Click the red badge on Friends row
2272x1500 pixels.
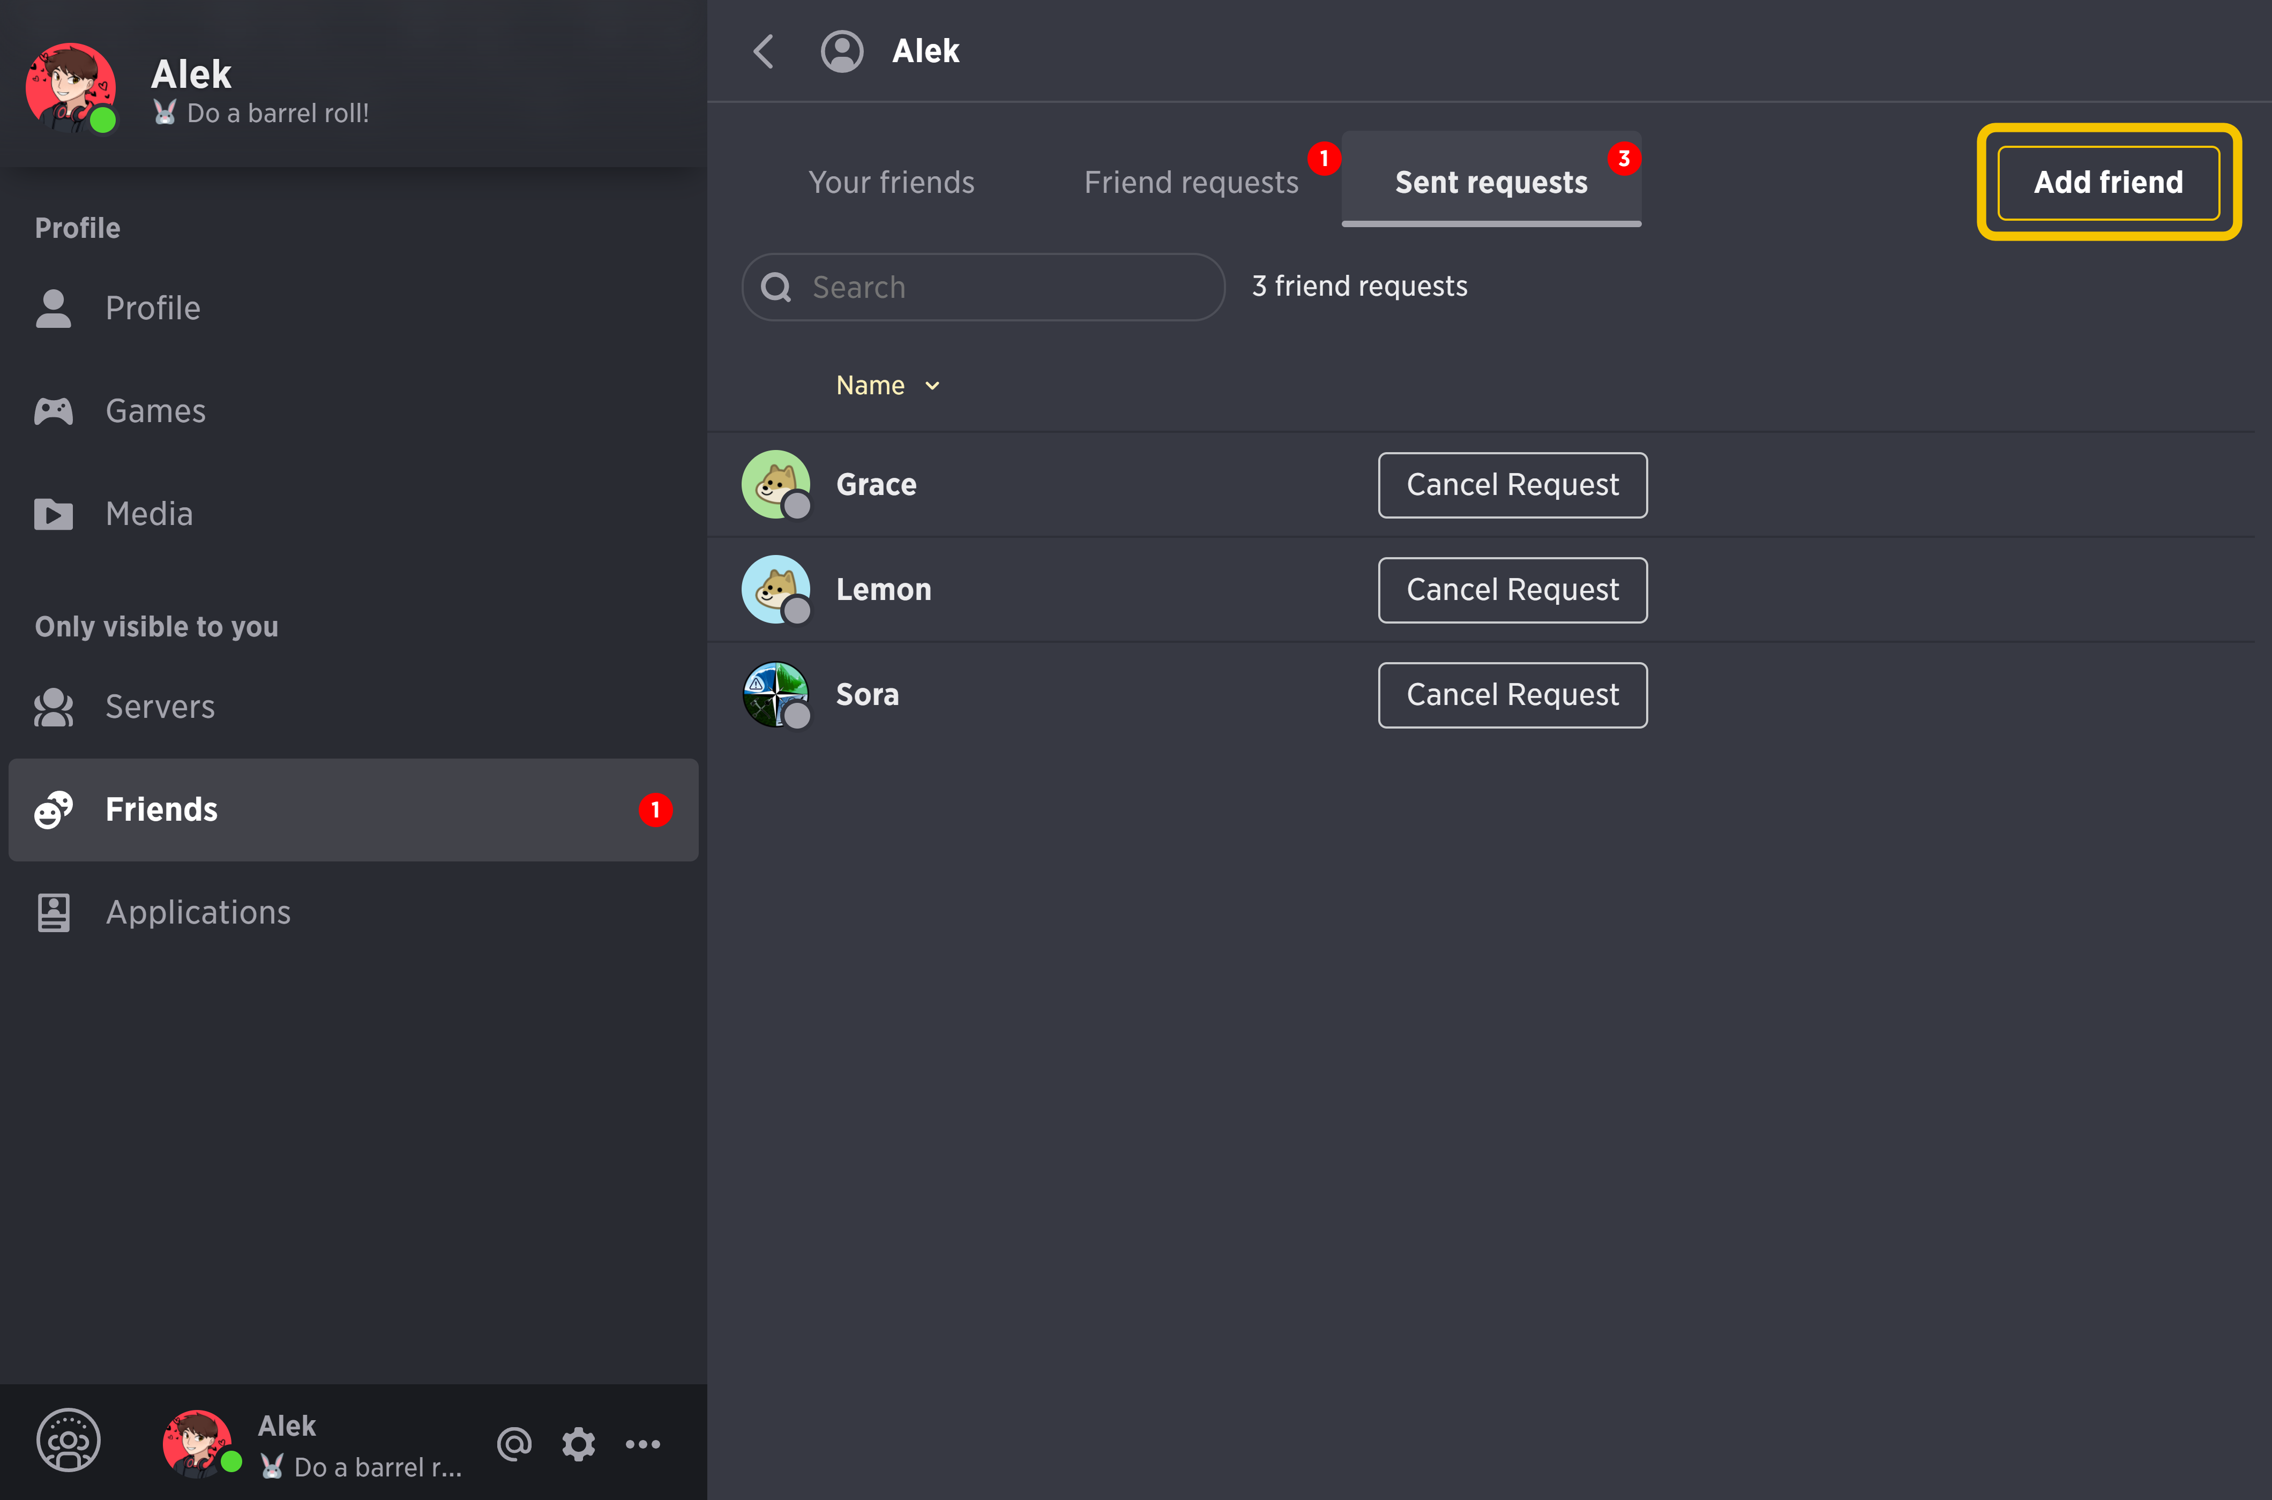click(655, 809)
